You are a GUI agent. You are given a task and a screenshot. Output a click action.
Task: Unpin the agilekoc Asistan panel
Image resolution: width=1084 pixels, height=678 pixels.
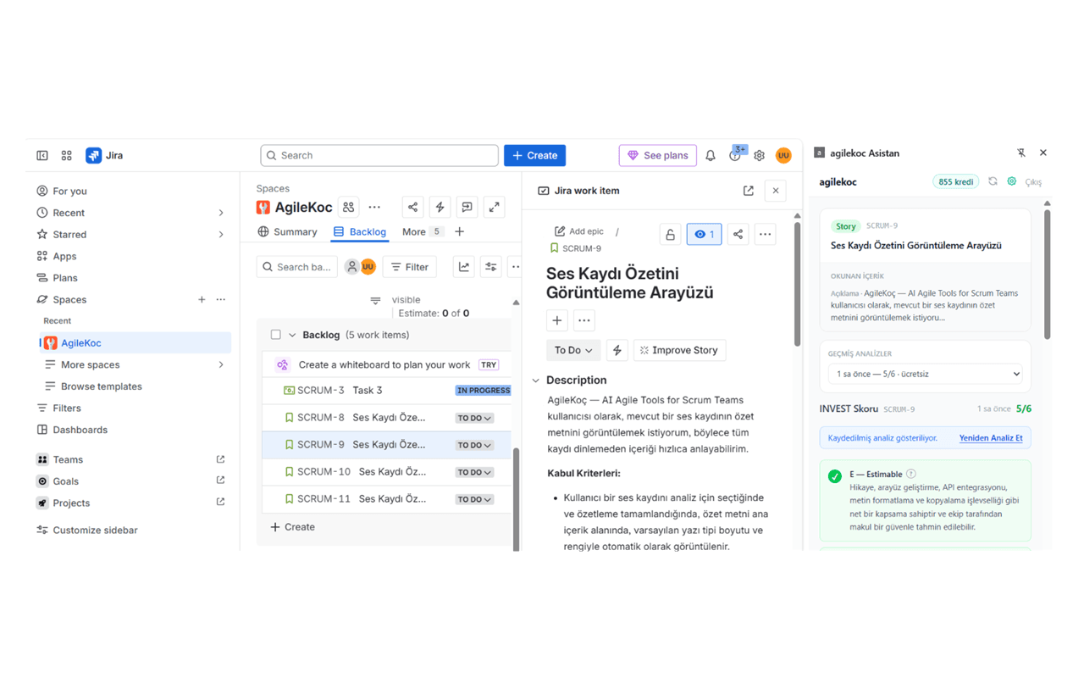[1021, 153]
